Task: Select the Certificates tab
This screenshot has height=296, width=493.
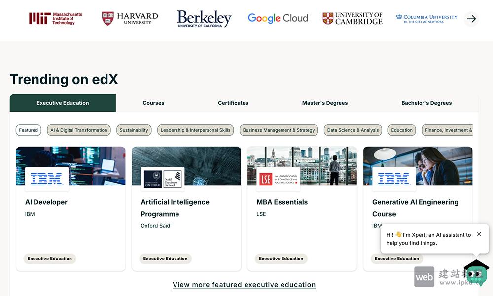Action: coord(233,103)
